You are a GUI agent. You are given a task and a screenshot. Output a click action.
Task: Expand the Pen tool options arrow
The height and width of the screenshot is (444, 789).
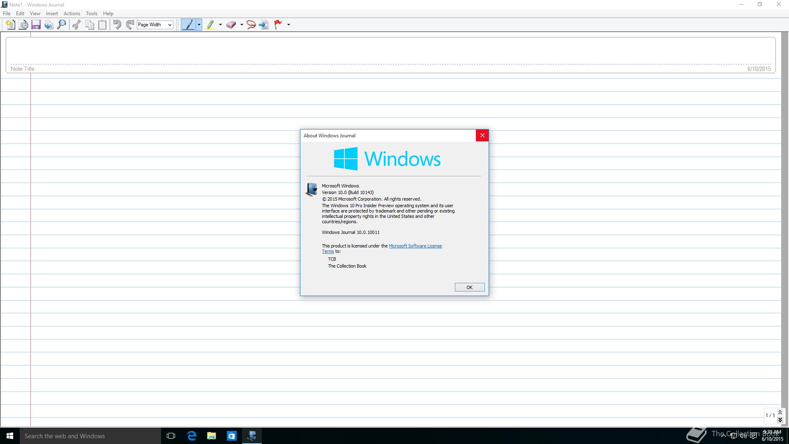click(199, 25)
